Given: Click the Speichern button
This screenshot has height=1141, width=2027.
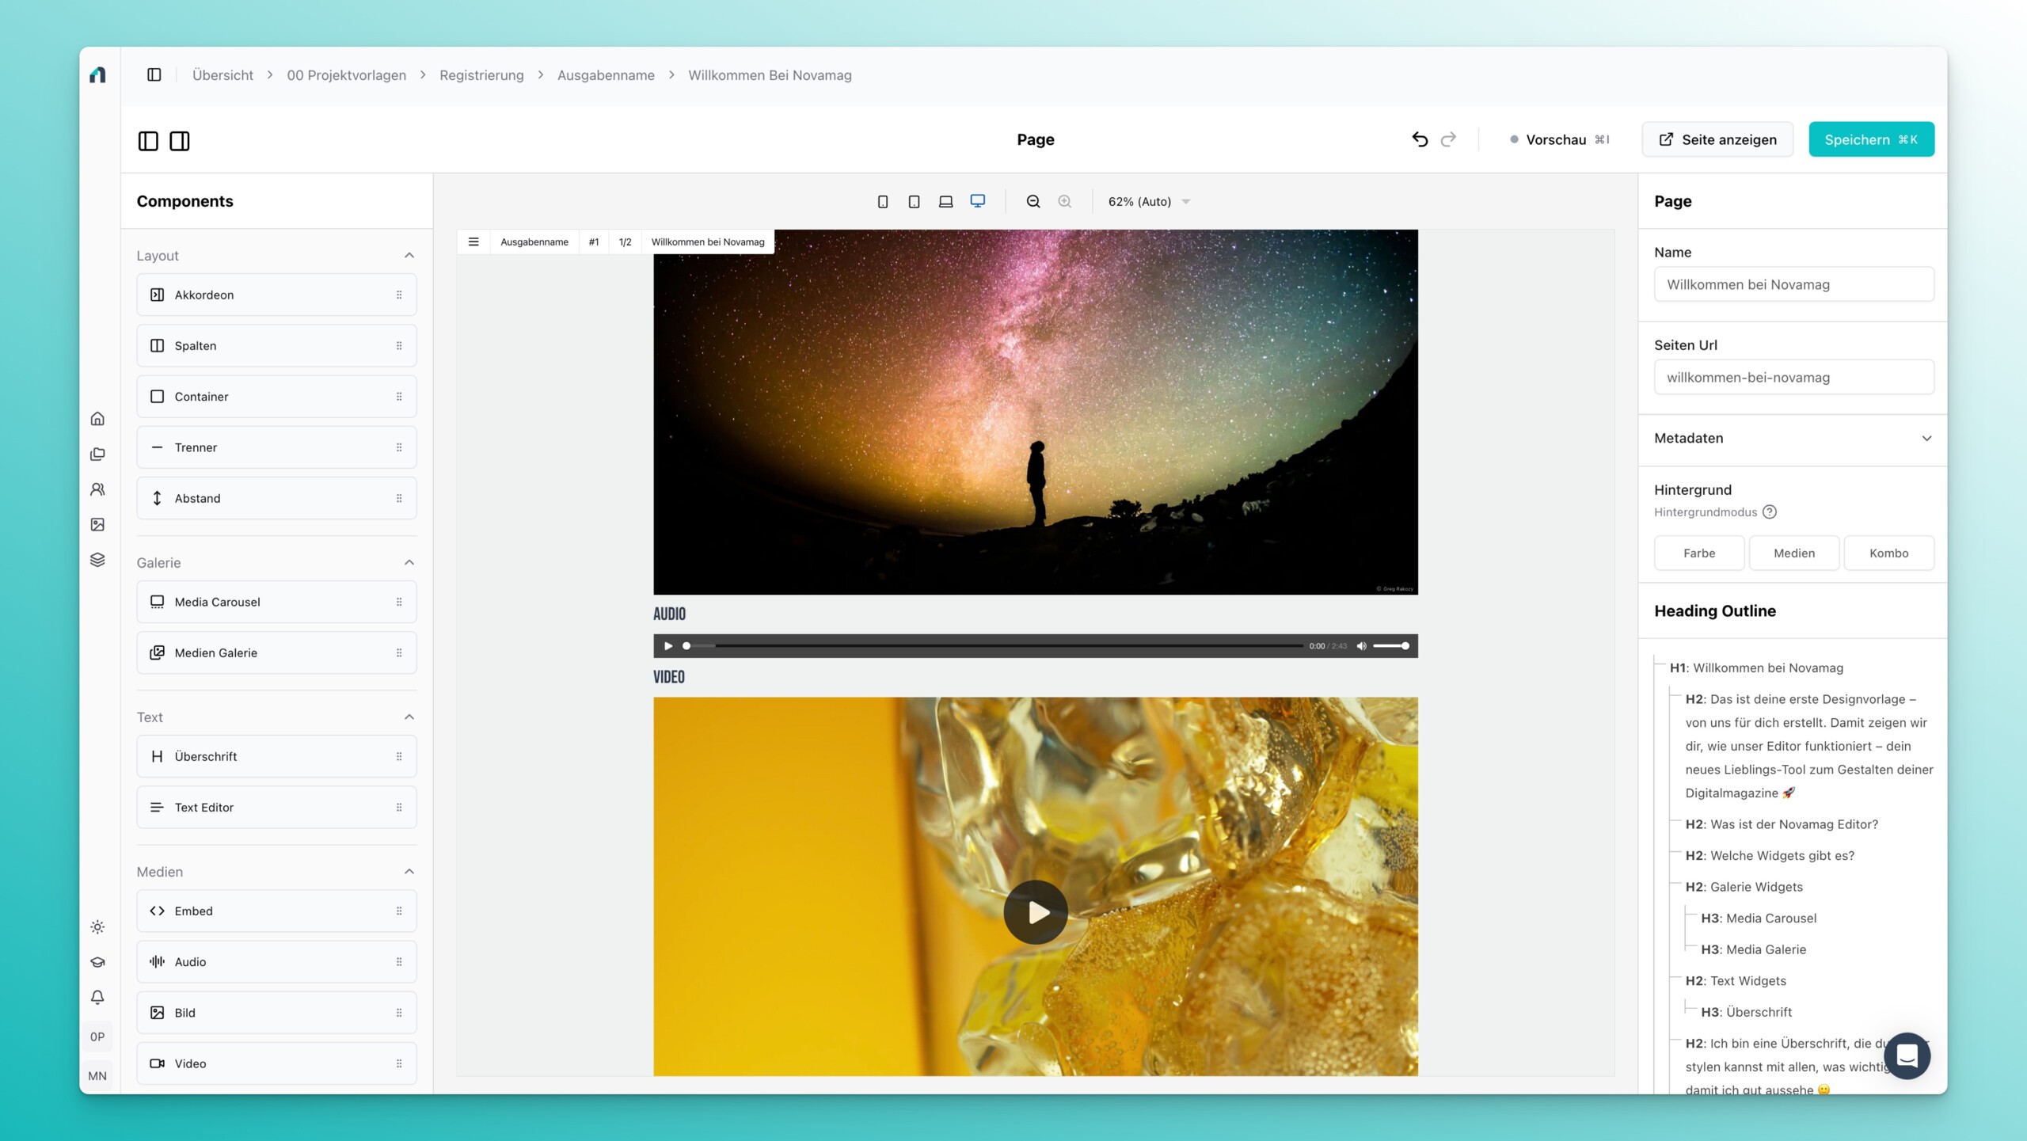Looking at the screenshot, I should coord(1871,139).
